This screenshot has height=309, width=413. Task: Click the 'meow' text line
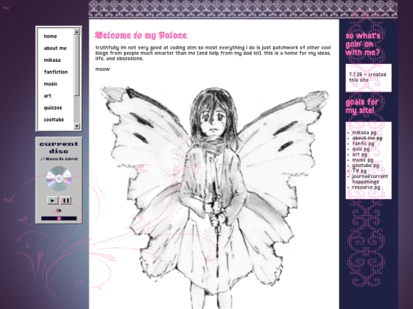pyautogui.click(x=102, y=69)
